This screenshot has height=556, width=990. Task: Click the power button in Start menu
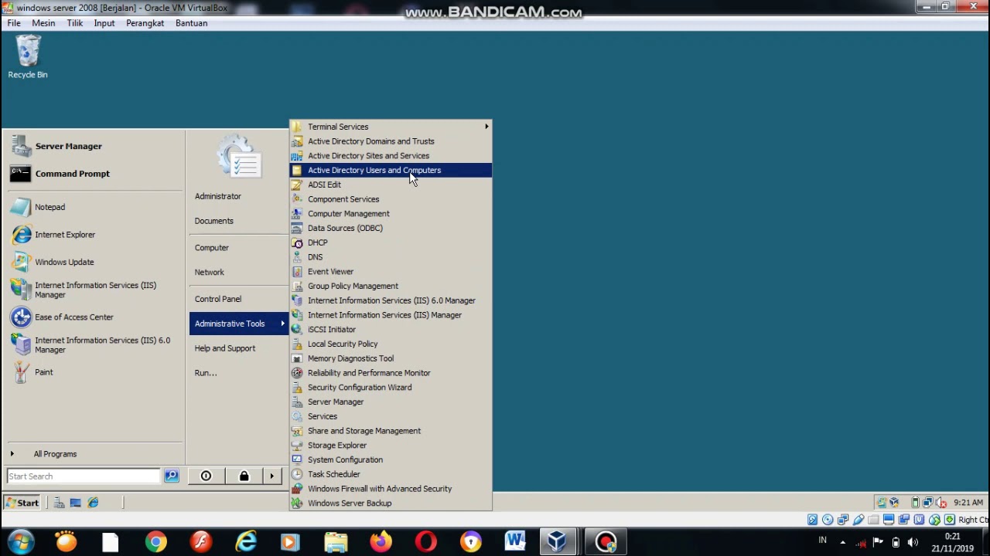coord(206,476)
